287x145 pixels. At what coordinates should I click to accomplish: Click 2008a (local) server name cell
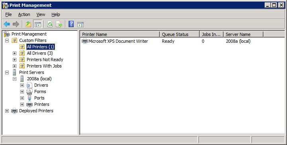238,41
